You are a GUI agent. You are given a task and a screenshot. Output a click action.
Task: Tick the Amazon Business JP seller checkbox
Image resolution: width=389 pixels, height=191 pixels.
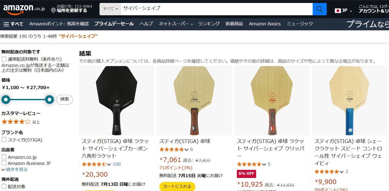coord(4,163)
